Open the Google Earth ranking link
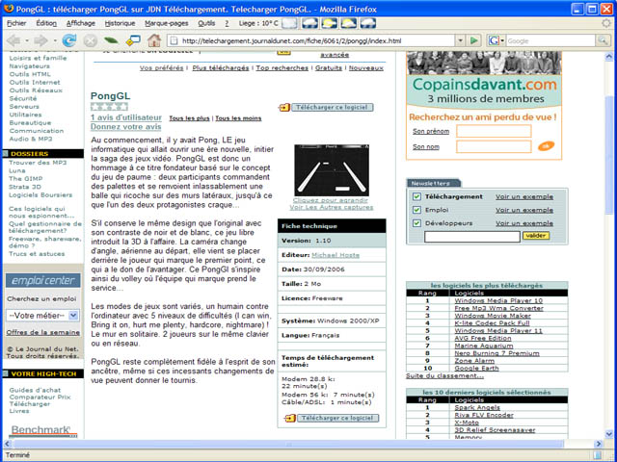Screen dimensions: 617x462 point(476,368)
